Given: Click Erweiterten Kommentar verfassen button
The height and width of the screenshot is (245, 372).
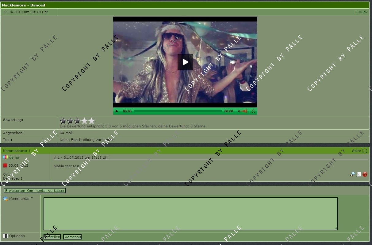Looking at the screenshot, I should tap(35, 191).
